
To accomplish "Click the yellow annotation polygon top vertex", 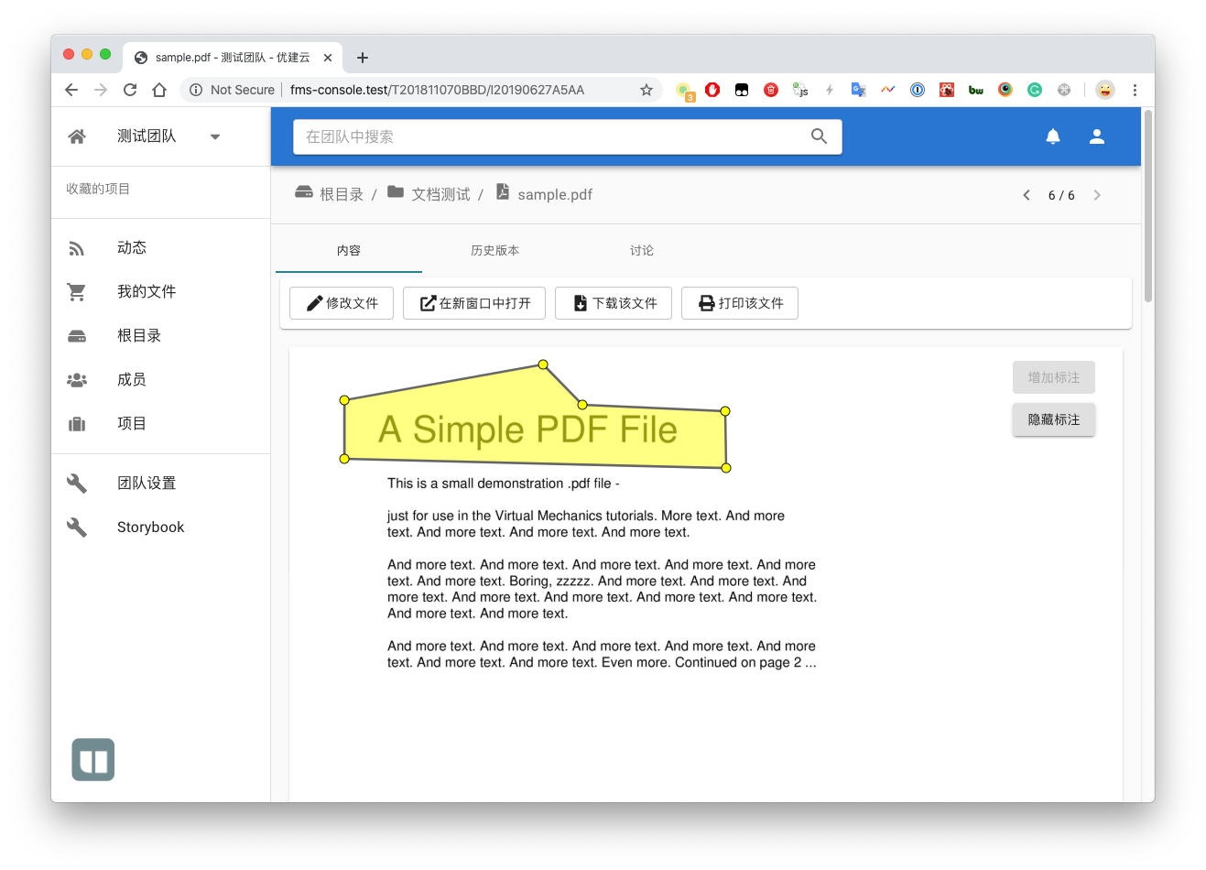I will click(x=543, y=364).
